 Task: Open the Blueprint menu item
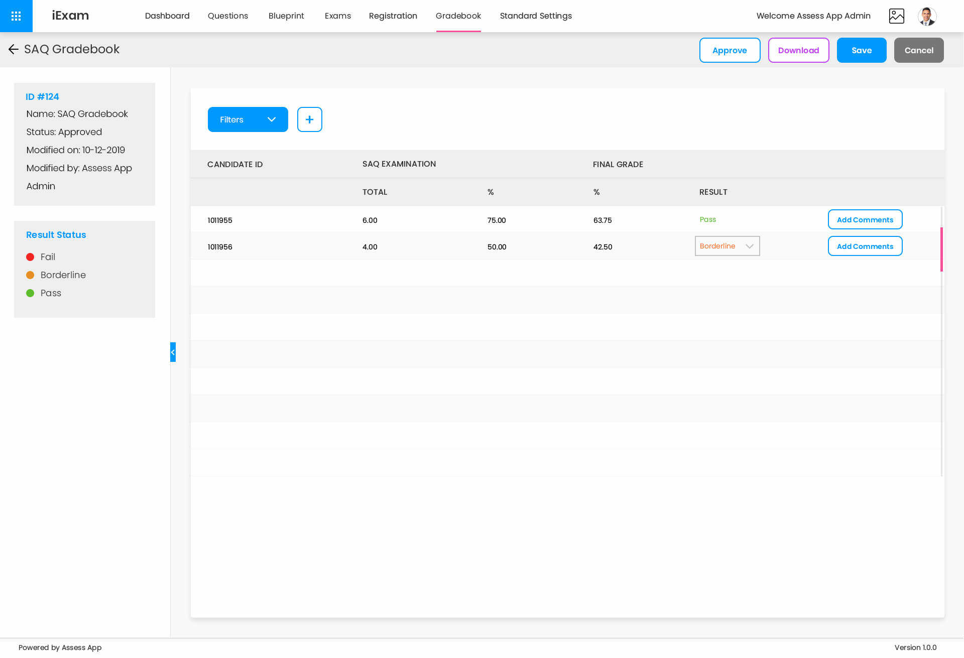(x=286, y=16)
